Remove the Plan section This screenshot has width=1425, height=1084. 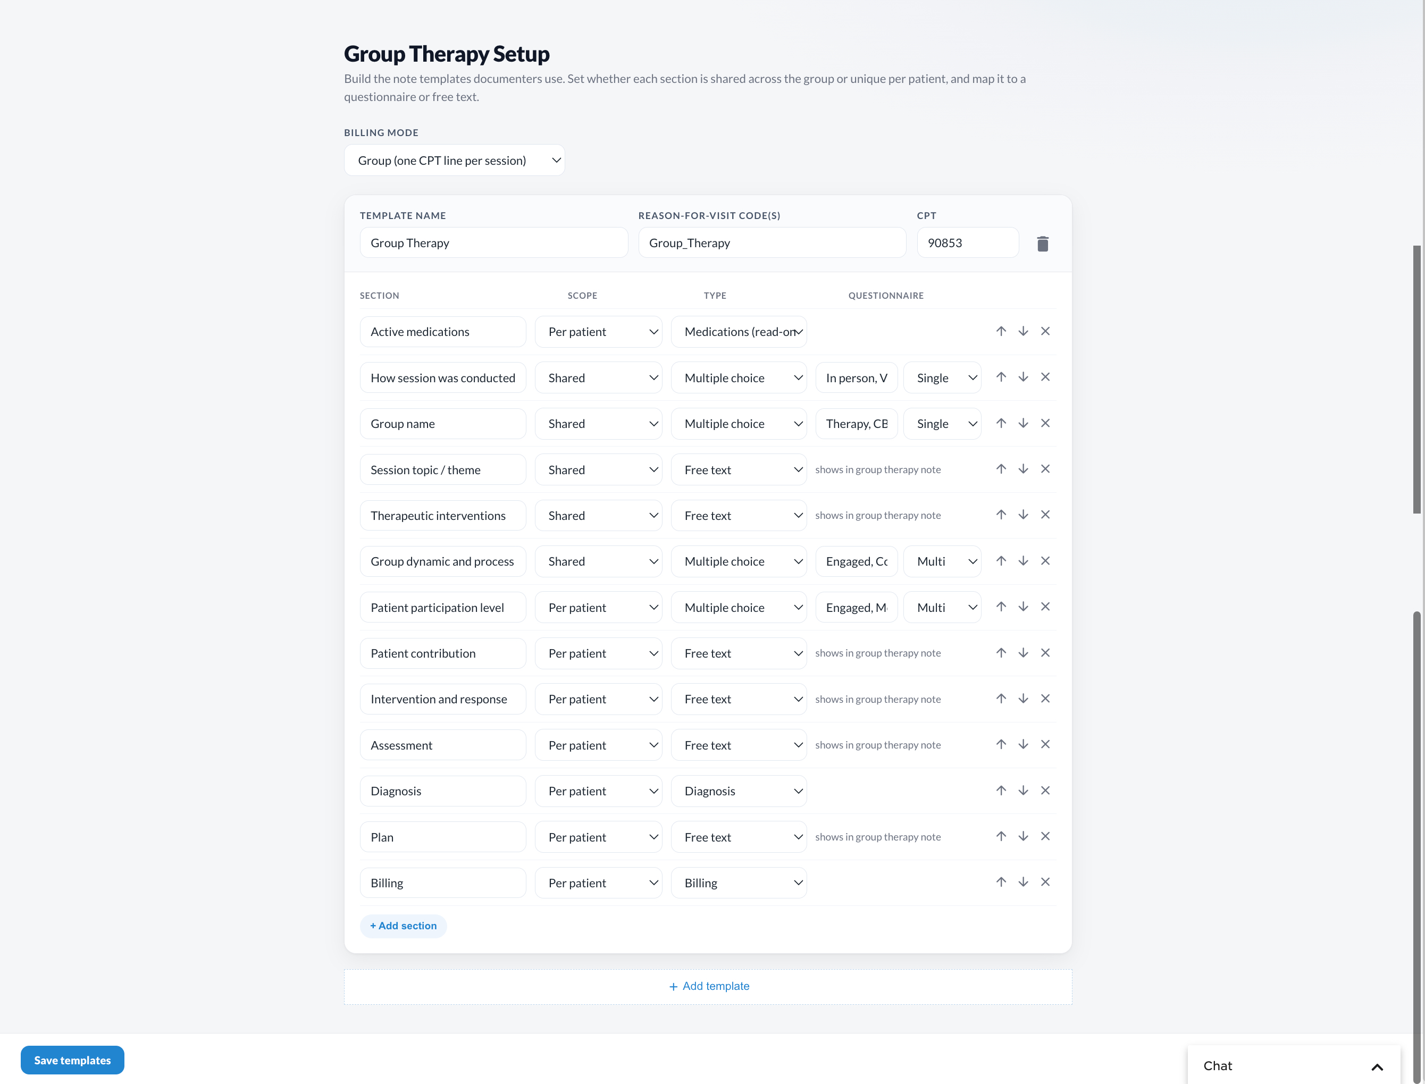tap(1045, 837)
